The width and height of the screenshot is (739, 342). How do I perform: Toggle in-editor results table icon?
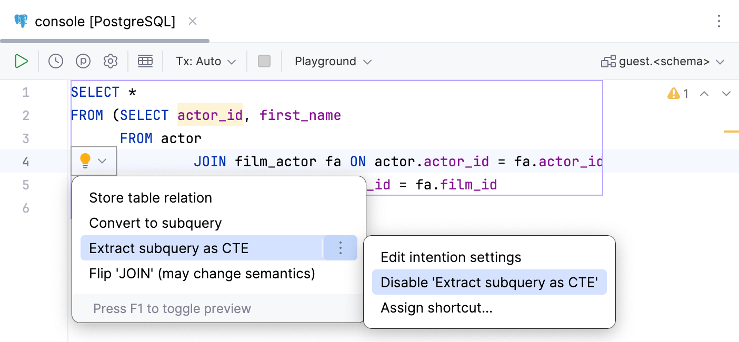point(145,62)
